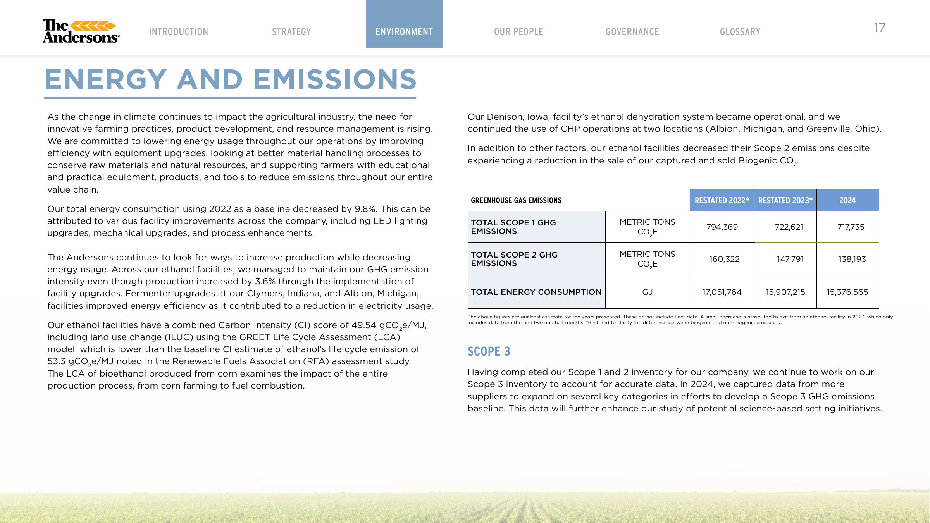Click the paragraph starting 'The Andersons continues to look'

240,281
